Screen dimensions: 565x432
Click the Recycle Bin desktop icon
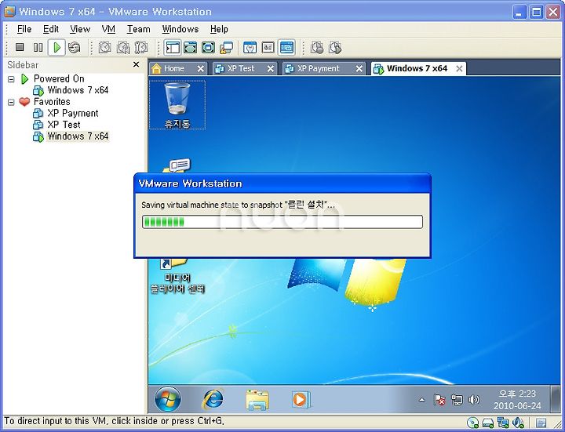click(x=177, y=105)
